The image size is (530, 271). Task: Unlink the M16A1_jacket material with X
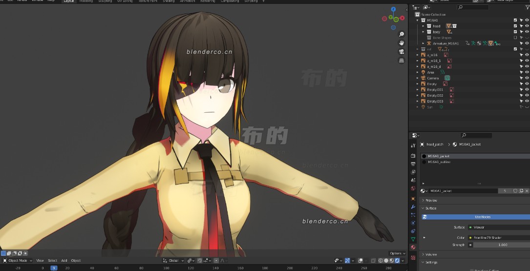[x=527, y=191]
